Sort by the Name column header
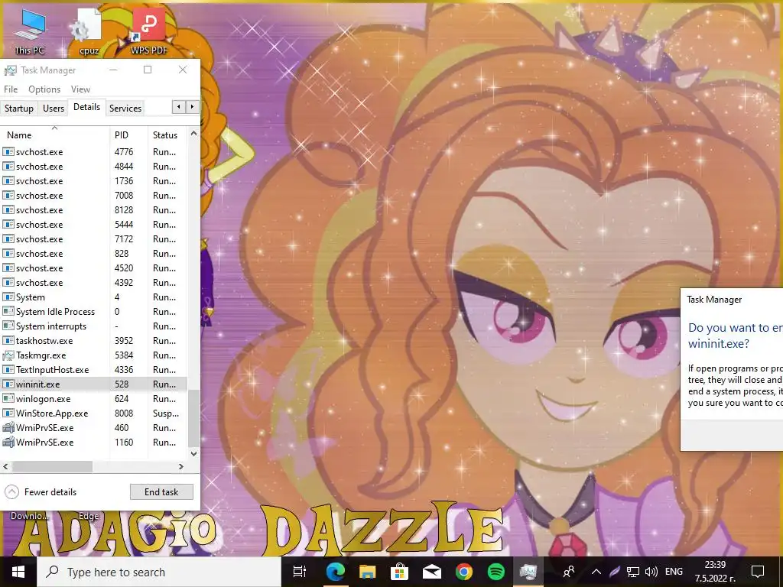Image resolution: width=783 pixels, height=587 pixels. click(54, 135)
